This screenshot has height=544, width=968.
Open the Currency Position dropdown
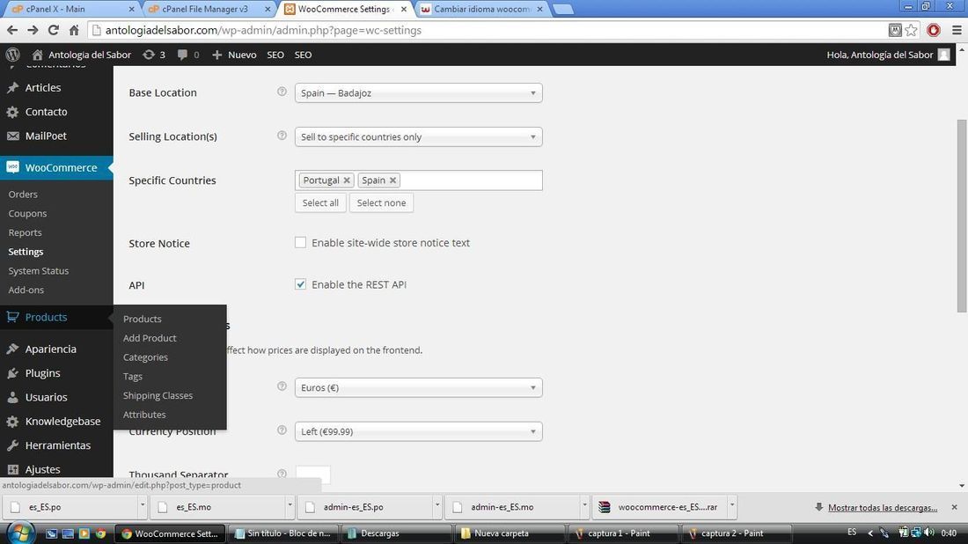point(419,431)
